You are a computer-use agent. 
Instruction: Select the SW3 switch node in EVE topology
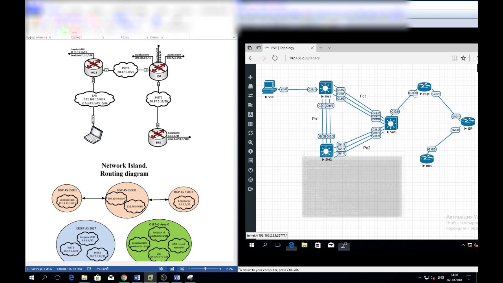point(391,123)
